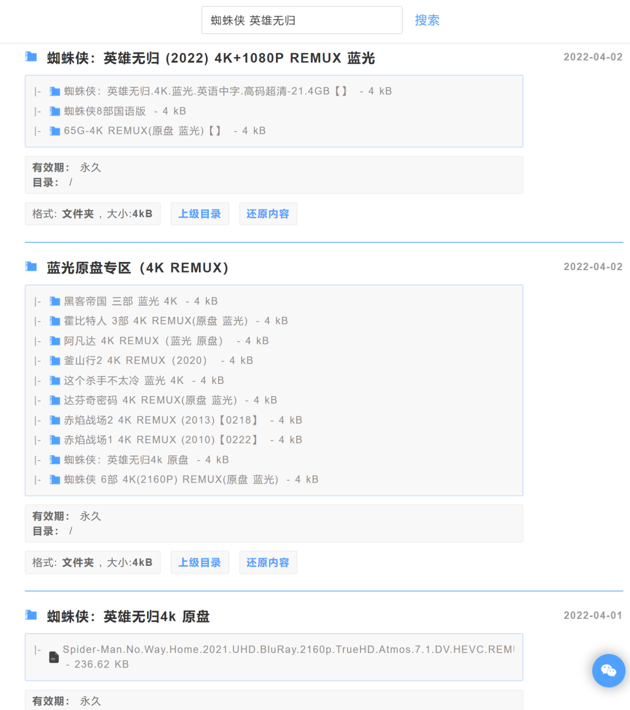630x710 pixels.
Task: Click the folder icon of 霍比特人 3部 row
Action: pos(55,321)
